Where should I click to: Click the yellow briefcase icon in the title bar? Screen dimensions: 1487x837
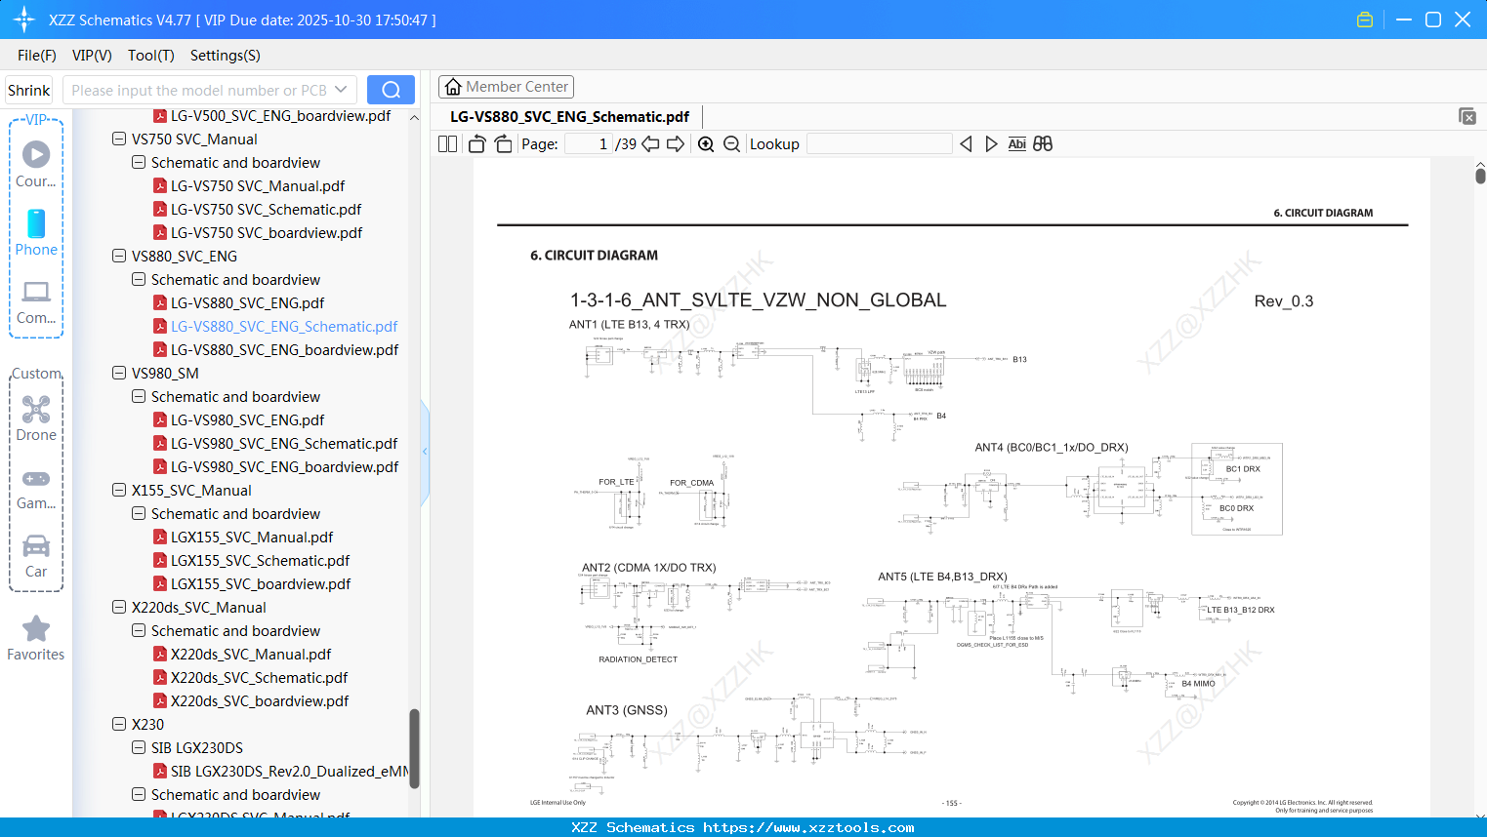click(x=1364, y=19)
